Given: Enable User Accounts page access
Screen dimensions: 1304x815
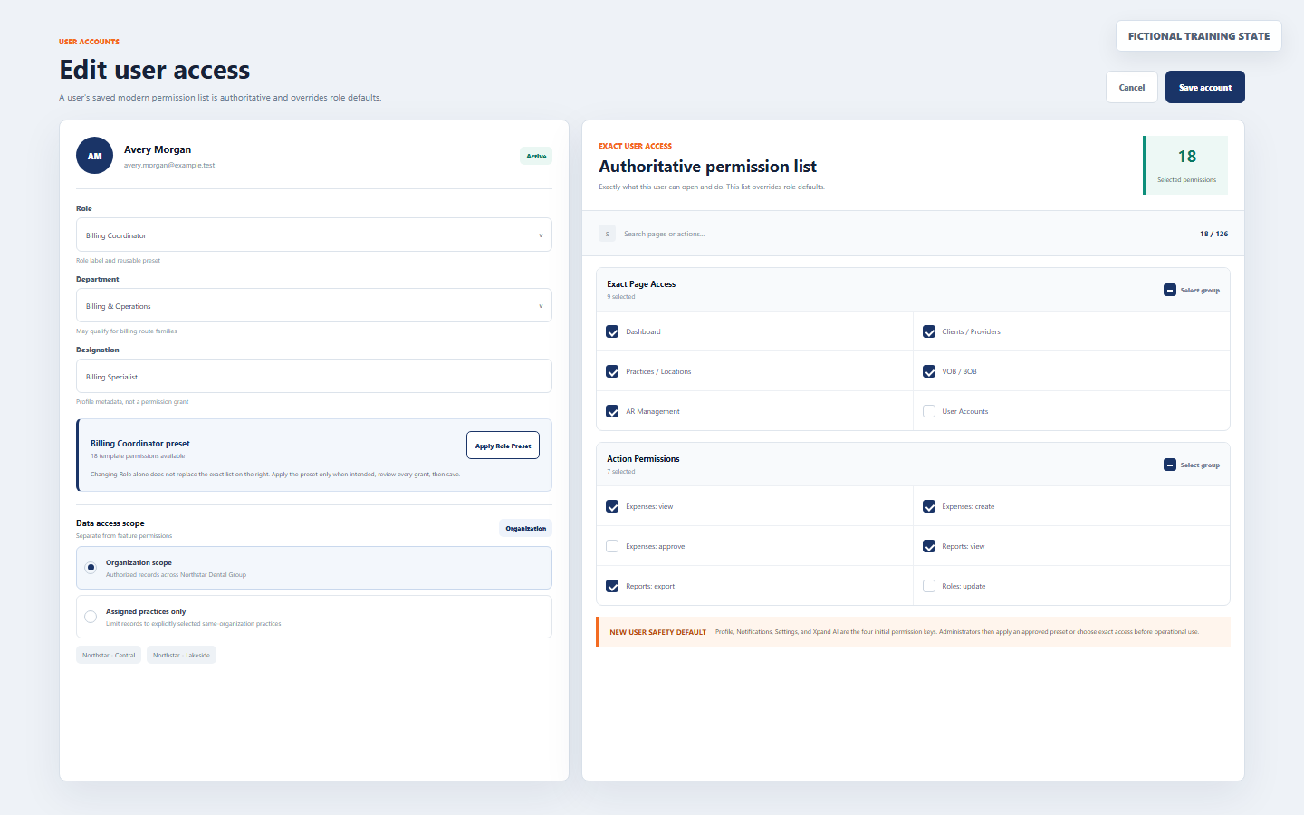Looking at the screenshot, I should click(x=929, y=411).
